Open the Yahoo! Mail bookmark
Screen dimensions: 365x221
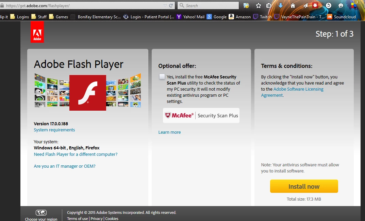190,17
